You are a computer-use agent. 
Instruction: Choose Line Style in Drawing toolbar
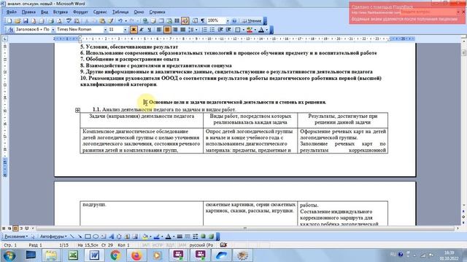click(x=180, y=237)
